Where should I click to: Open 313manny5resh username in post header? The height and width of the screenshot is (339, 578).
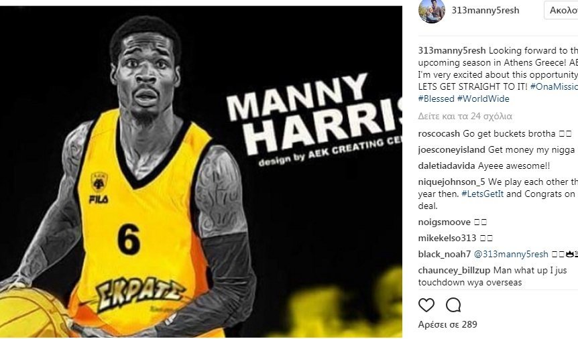click(485, 10)
